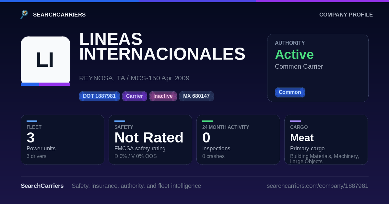Select the LINEAS INTERNACIONALES company title
Image resolution: width=389 pixels, height=204 pixels.
click(x=162, y=46)
